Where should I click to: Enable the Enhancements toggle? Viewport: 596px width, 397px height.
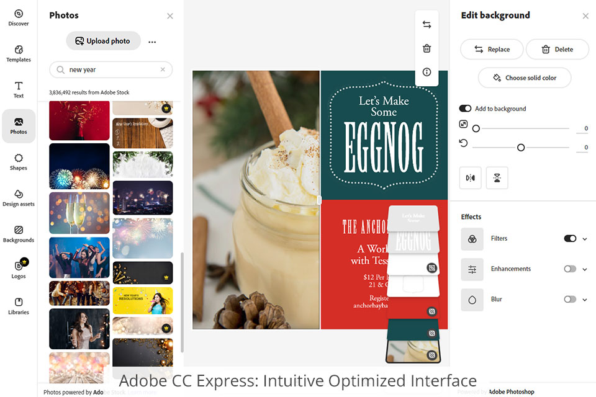(570, 269)
